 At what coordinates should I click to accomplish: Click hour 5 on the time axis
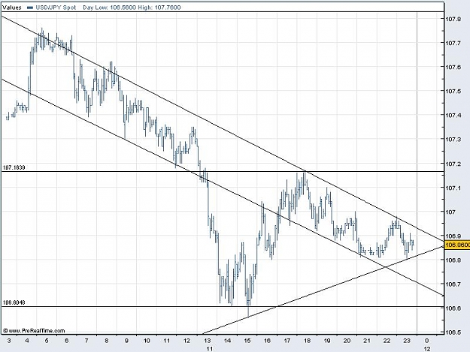click(47, 340)
